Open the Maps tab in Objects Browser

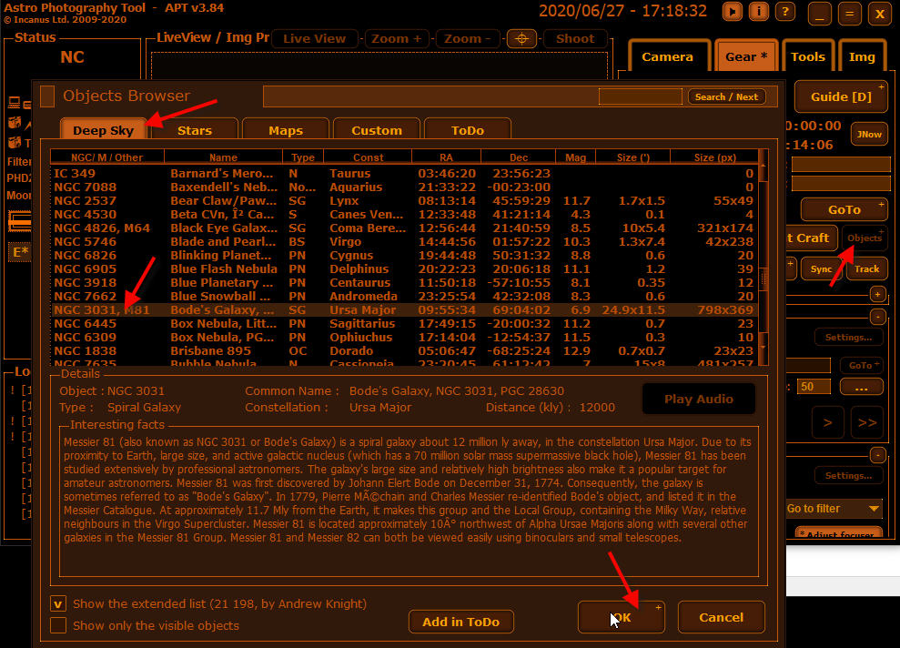tap(286, 130)
